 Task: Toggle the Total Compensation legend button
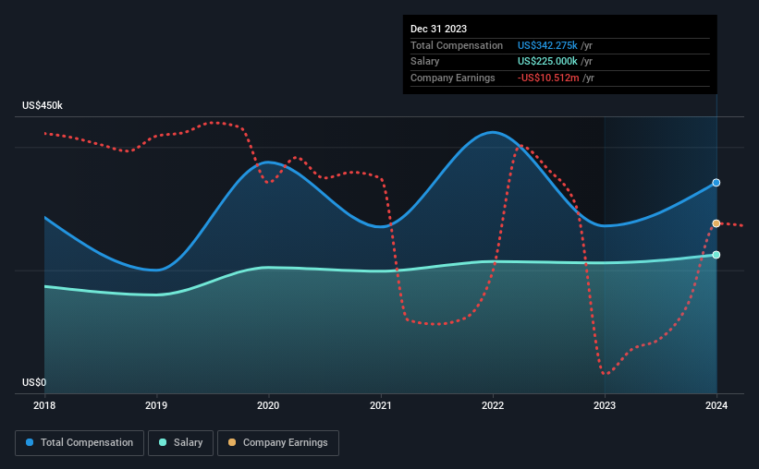[80, 443]
